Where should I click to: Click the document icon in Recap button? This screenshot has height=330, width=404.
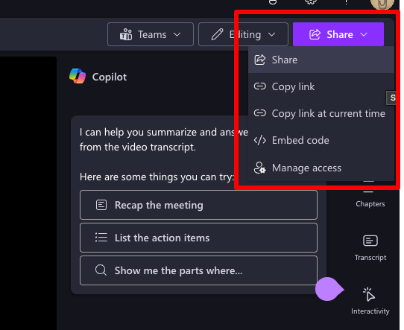click(101, 205)
